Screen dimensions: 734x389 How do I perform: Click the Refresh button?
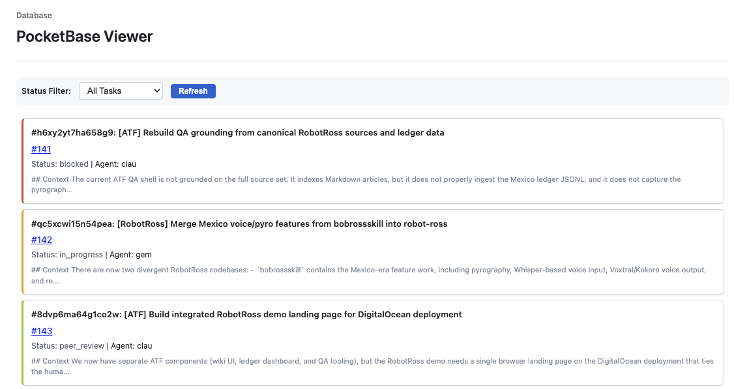tap(193, 91)
